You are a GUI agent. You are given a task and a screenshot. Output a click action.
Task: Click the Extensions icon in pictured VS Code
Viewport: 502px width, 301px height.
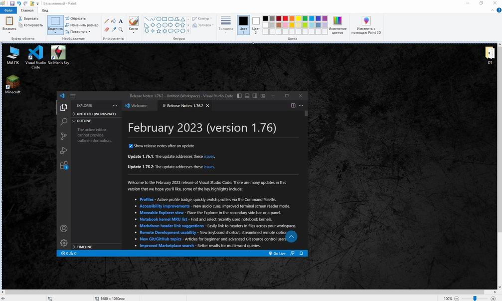tap(64, 165)
